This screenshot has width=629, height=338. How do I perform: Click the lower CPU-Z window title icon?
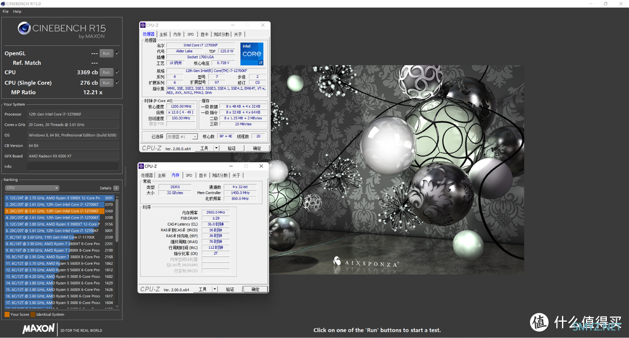click(x=141, y=166)
